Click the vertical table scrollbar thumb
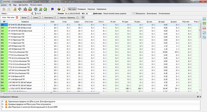 [200, 30]
